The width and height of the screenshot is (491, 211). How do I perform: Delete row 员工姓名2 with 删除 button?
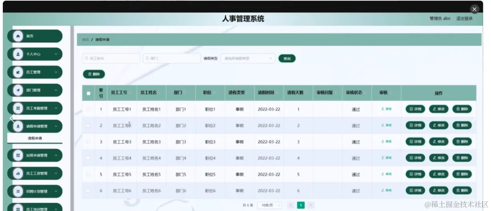point(462,125)
